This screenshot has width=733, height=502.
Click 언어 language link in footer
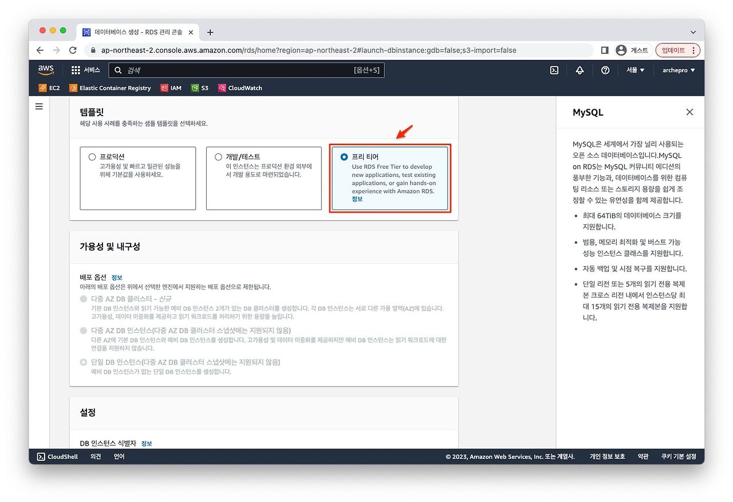(119, 457)
